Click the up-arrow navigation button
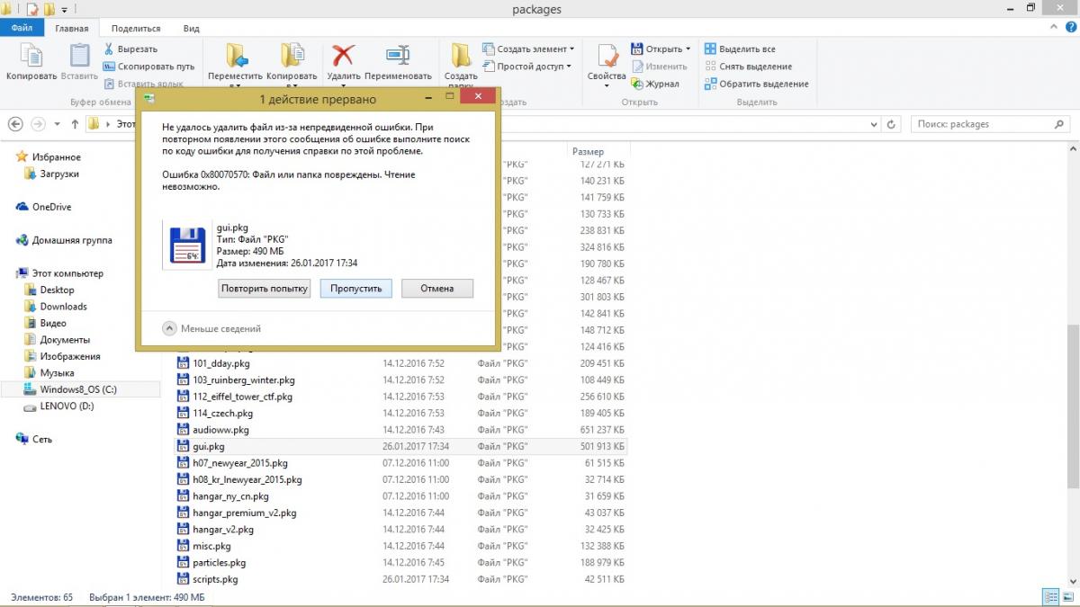 [x=75, y=124]
